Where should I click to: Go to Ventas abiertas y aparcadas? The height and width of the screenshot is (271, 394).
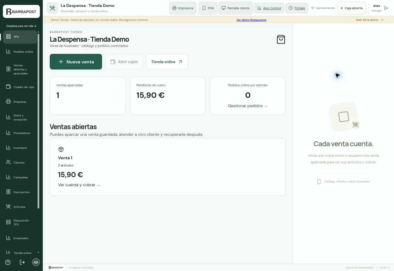[20, 69]
